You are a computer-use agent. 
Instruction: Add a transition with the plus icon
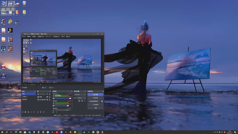pos(79,101)
